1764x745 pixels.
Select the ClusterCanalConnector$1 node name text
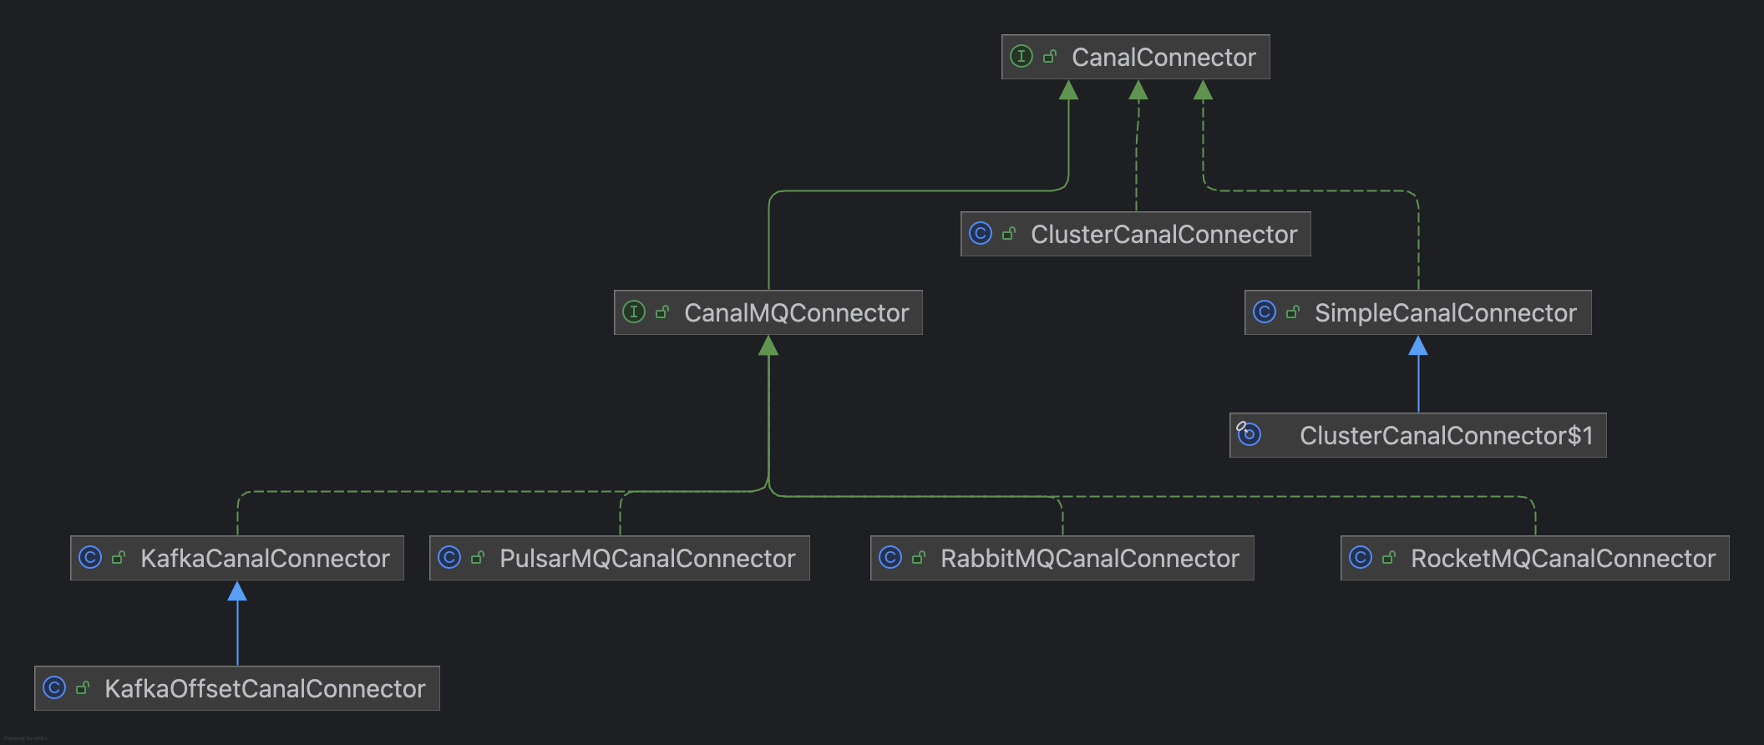(1446, 435)
